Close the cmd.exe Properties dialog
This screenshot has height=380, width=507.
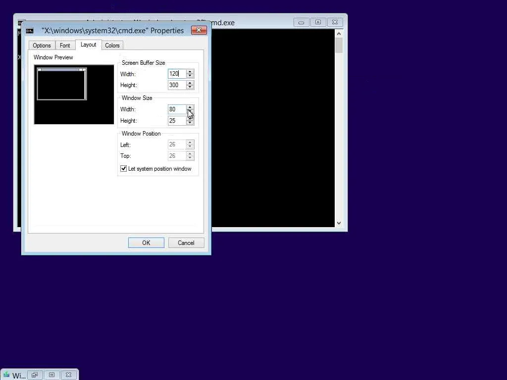199,30
